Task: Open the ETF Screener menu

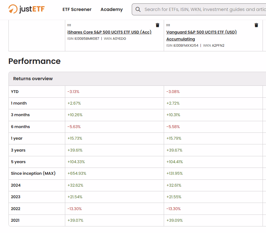Action: tap(77, 9)
